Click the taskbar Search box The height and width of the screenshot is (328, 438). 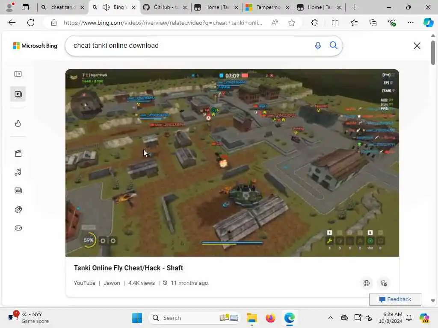(x=195, y=318)
